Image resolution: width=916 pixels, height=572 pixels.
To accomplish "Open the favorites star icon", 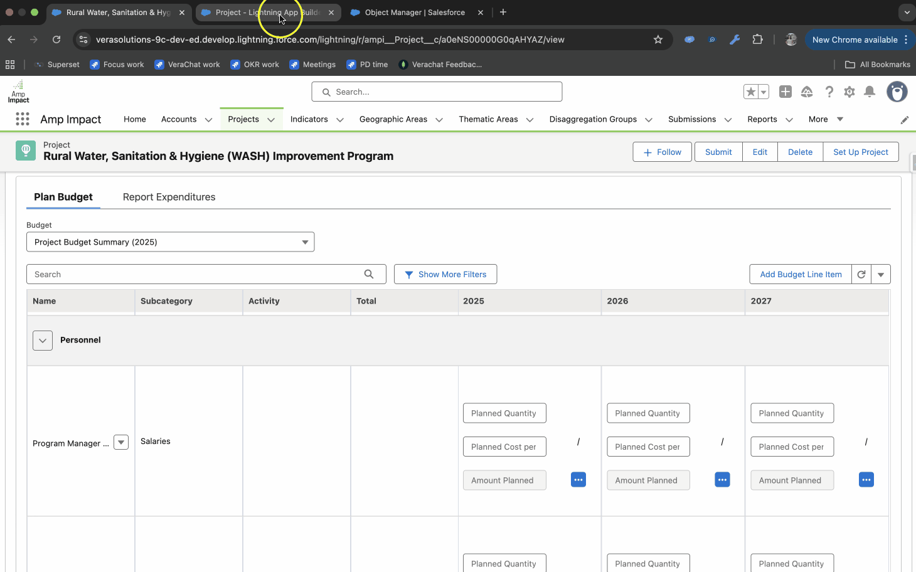I will pyautogui.click(x=751, y=92).
